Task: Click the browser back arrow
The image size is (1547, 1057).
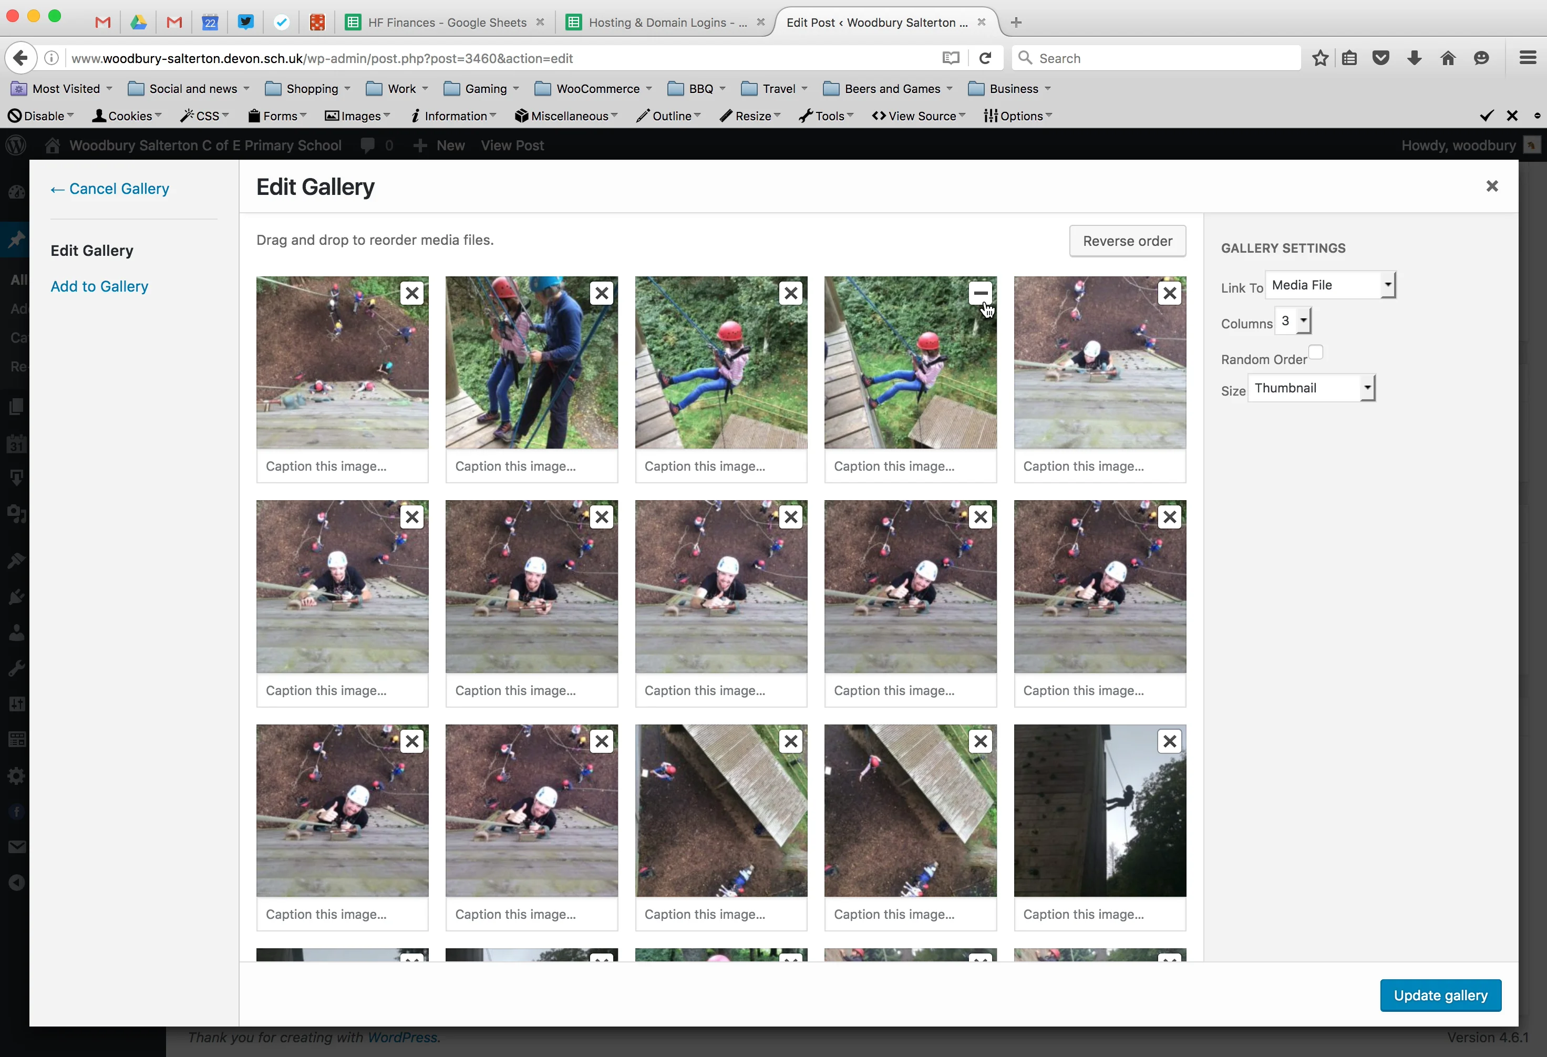Action: click(20, 58)
